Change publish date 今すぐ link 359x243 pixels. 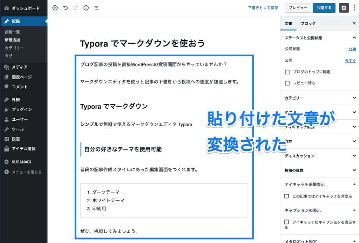[350, 61]
